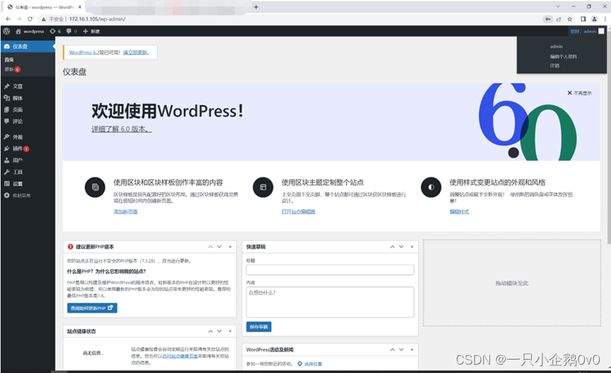Screen dimensions: 611x373
Task: Open Users icon in sidebar
Action: click(x=6, y=160)
